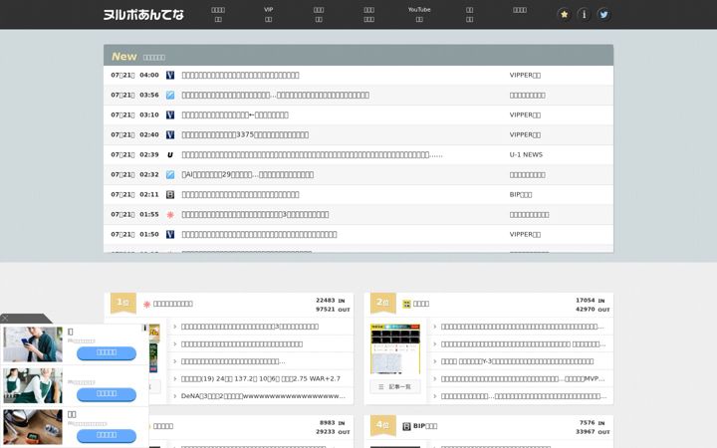Open the article headline posted at 01:50

click(259, 234)
